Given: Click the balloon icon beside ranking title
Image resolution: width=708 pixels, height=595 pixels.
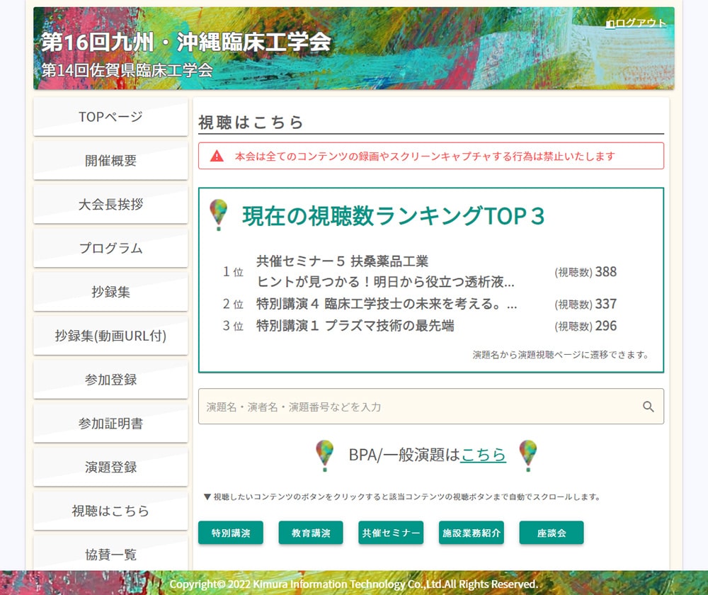Looking at the screenshot, I should [x=219, y=215].
